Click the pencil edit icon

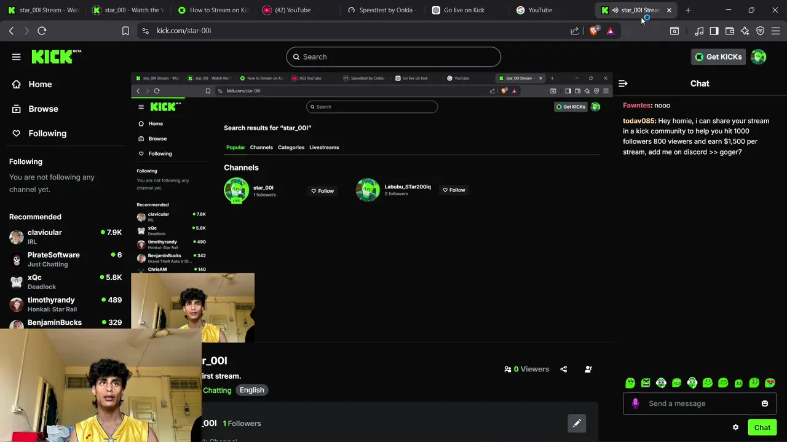[x=577, y=423]
